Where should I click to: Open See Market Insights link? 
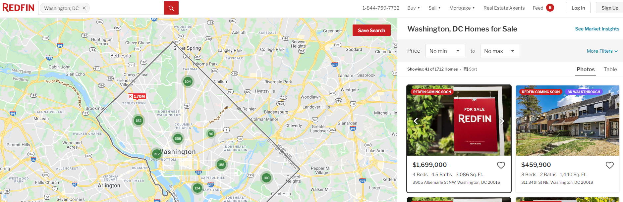[x=597, y=29]
